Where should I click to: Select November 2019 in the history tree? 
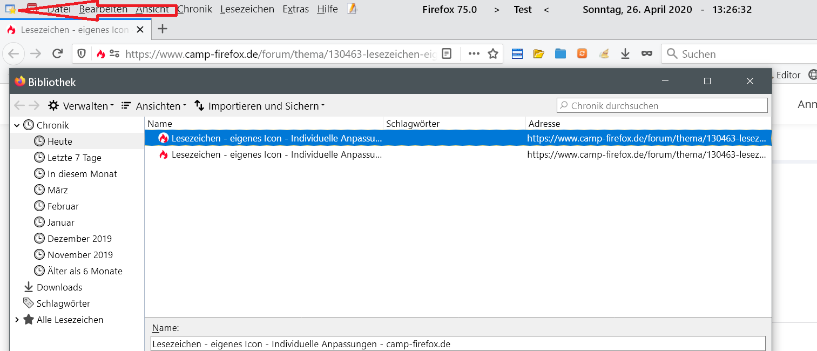pyautogui.click(x=80, y=255)
